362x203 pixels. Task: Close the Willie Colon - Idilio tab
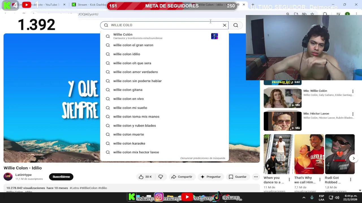[x=244, y=5]
